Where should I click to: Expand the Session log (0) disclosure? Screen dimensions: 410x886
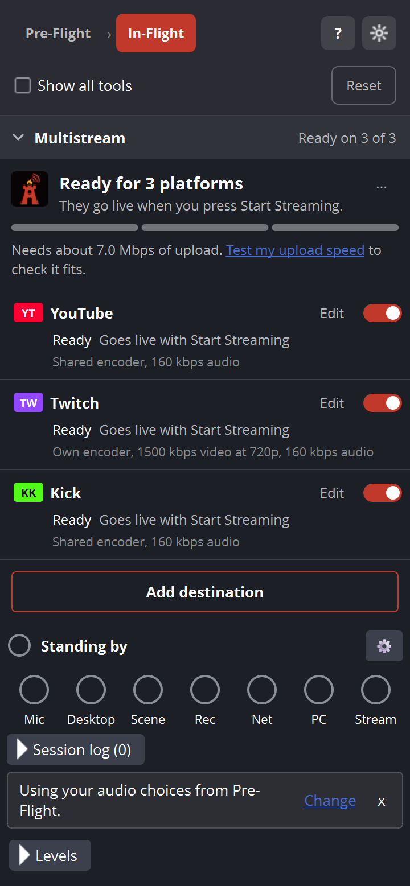76,749
